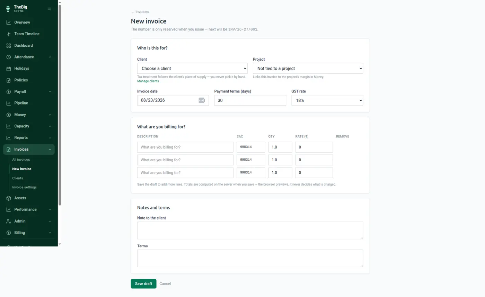Click the Invoice date field

[173, 100]
